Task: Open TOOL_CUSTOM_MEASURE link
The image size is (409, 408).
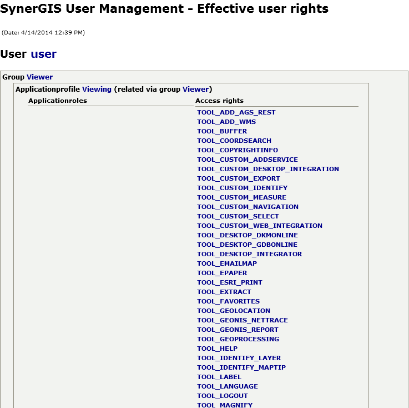Action: pos(241,197)
